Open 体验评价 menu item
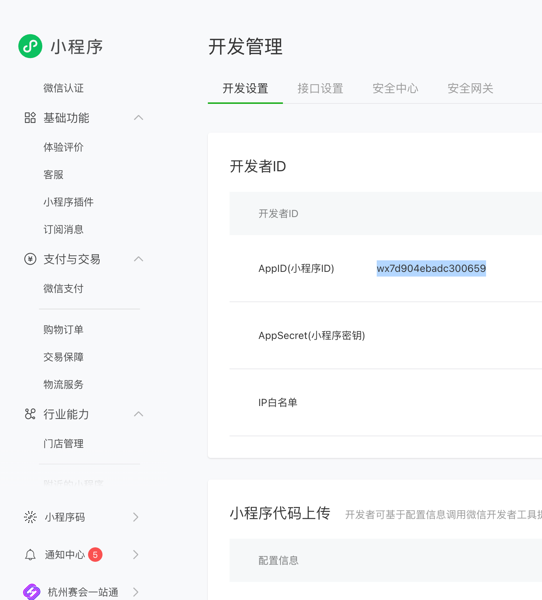Image resolution: width=542 pixels, height=600 pixels. (x=64, y=147)
